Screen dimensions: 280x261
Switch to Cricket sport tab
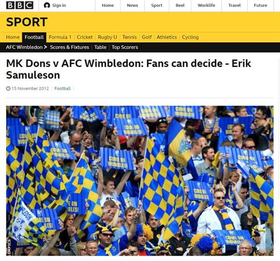(84, 37)
